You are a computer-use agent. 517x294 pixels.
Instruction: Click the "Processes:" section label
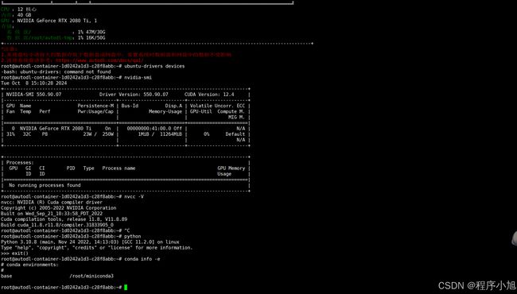[x=20, y=162]
